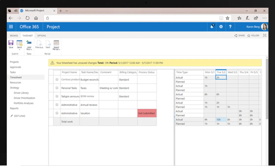The image size is (275, 166).
Task: Click the Not Submitted status cell
Action: 147,113
